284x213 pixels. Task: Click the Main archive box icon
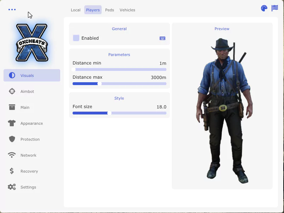click(12, 107)
